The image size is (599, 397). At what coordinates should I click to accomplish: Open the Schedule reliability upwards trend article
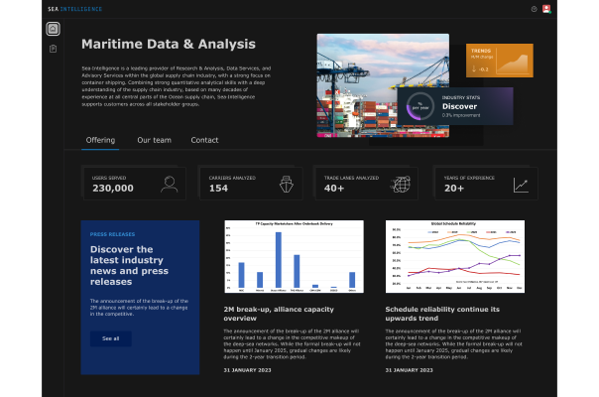click(x=441, y=314)
